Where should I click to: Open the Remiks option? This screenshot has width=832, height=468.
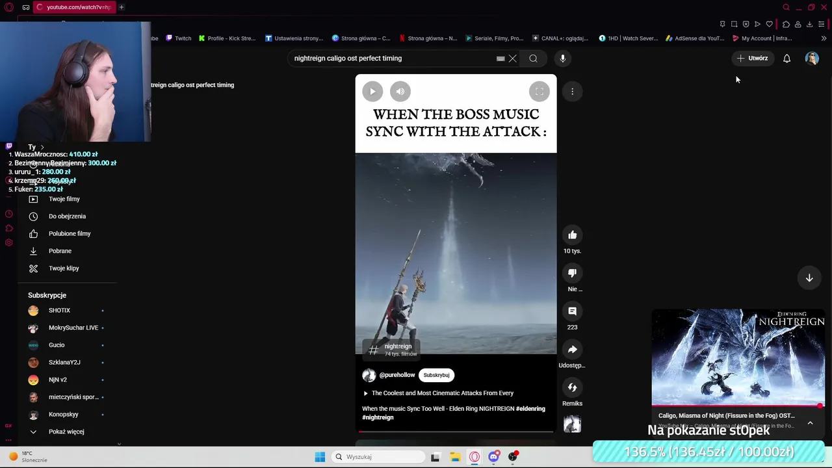click(x=573, y=387)
